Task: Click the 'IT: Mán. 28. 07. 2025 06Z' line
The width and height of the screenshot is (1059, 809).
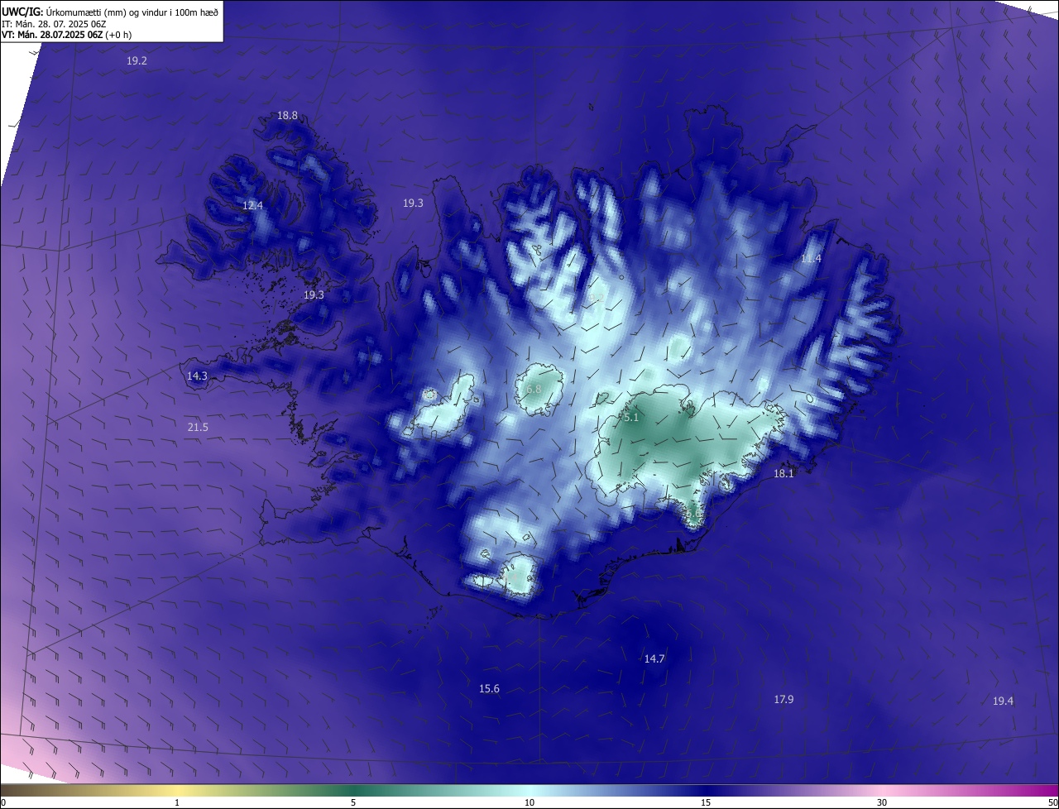Action: click(x=54, y=23)
